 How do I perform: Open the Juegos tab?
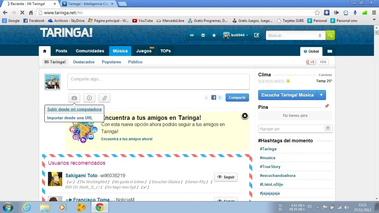(144, 51)
